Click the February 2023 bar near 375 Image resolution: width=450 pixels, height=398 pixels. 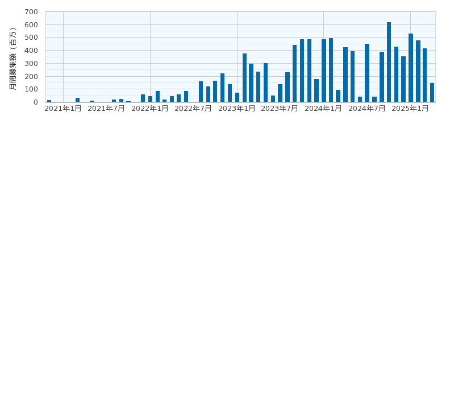click(244, 78)
